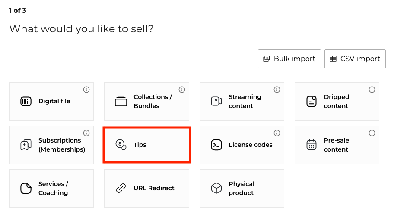
Task: Click the CSV import button
Action: coord(355,59)
